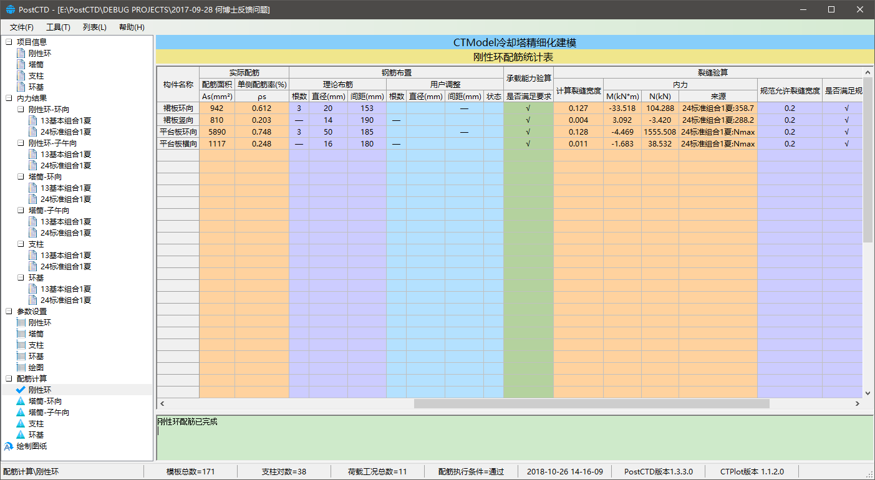Collapse the 项目信息 tree node
The width and height of the screenshot is (875, 480).
tap(9, 42)
